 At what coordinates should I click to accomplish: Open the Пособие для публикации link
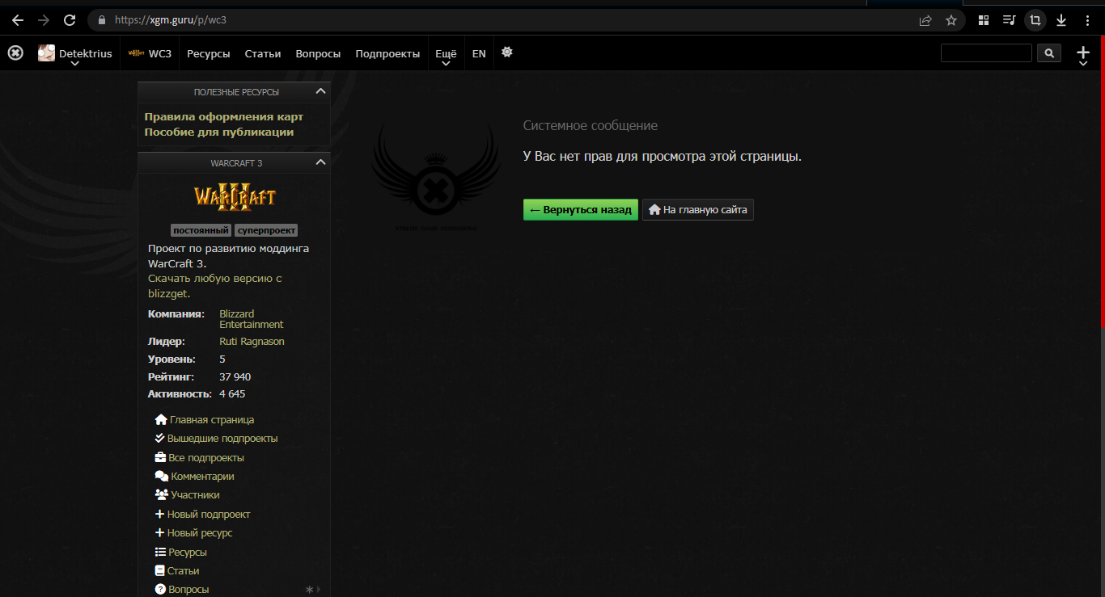[219, 132]
